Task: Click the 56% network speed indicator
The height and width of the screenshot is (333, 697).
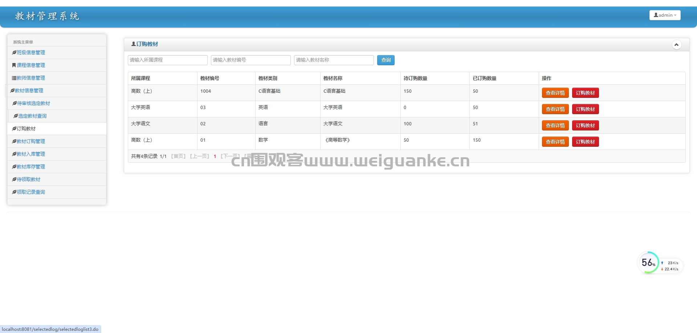Action: click(x=649, y=262)
